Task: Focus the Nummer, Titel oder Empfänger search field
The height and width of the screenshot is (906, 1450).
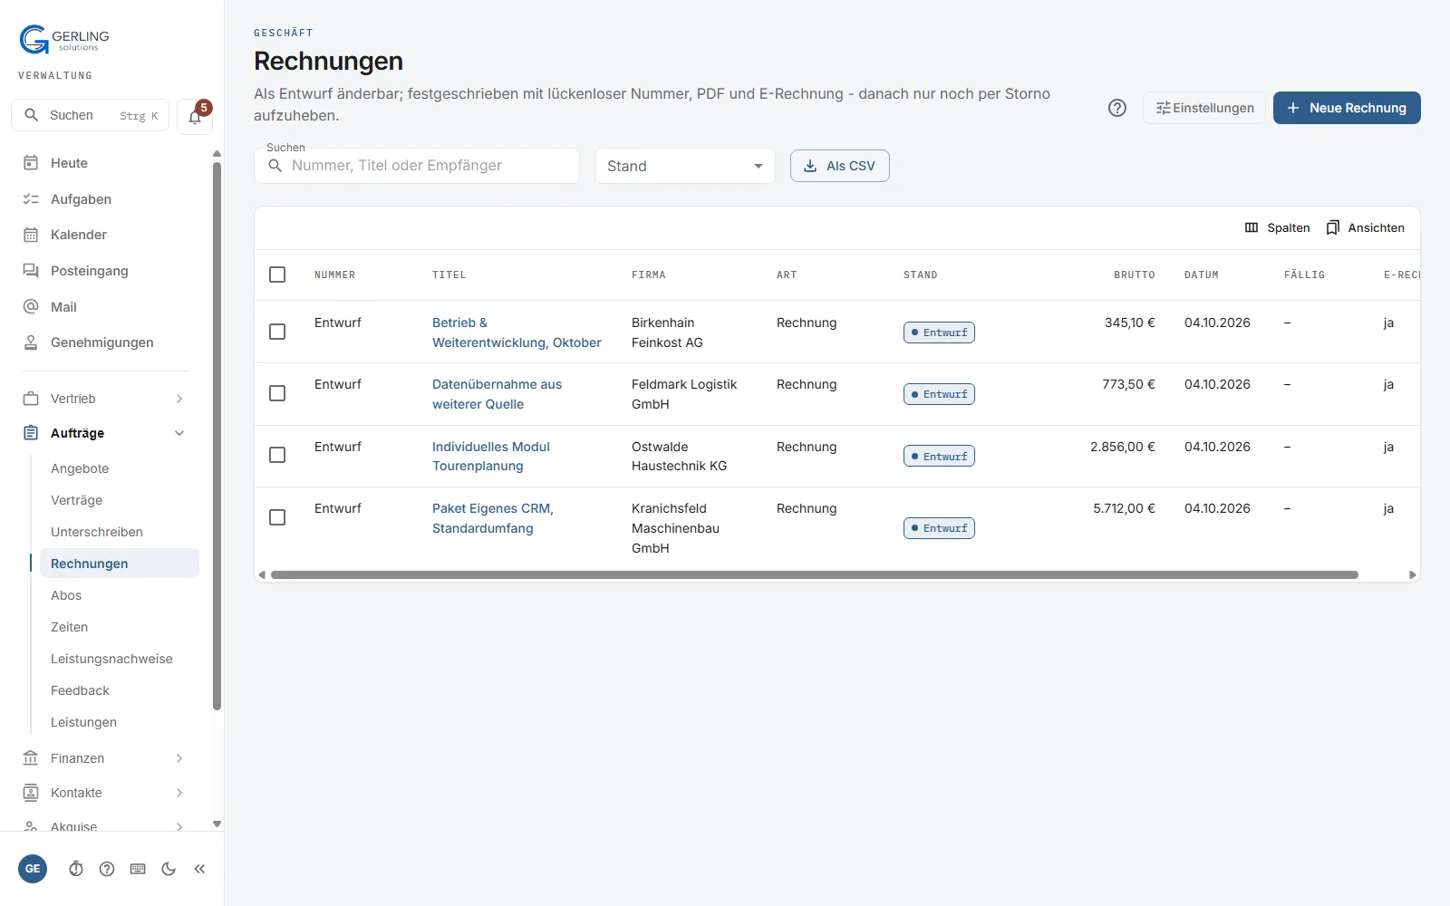Action: (417, 166)
